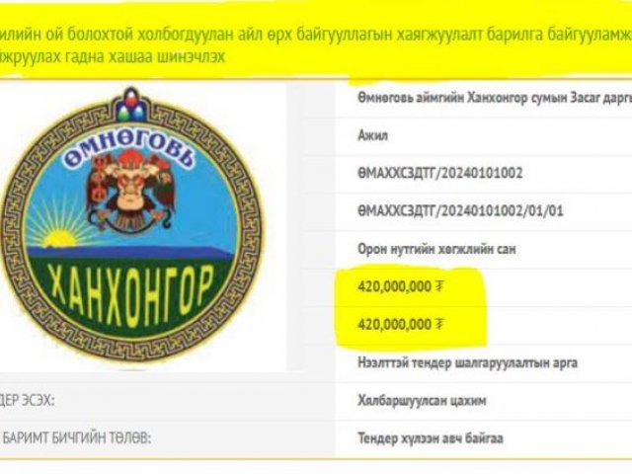
Task: Select package code ӨМАХХСЗДТГ/20240101002/01/01
Action: point(460,210)
